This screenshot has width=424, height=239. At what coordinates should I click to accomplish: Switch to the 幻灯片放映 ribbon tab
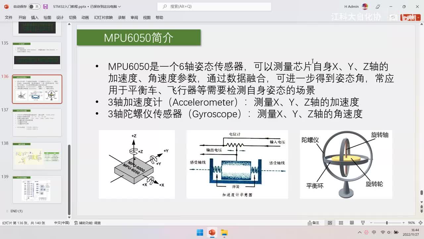[103, 18]
